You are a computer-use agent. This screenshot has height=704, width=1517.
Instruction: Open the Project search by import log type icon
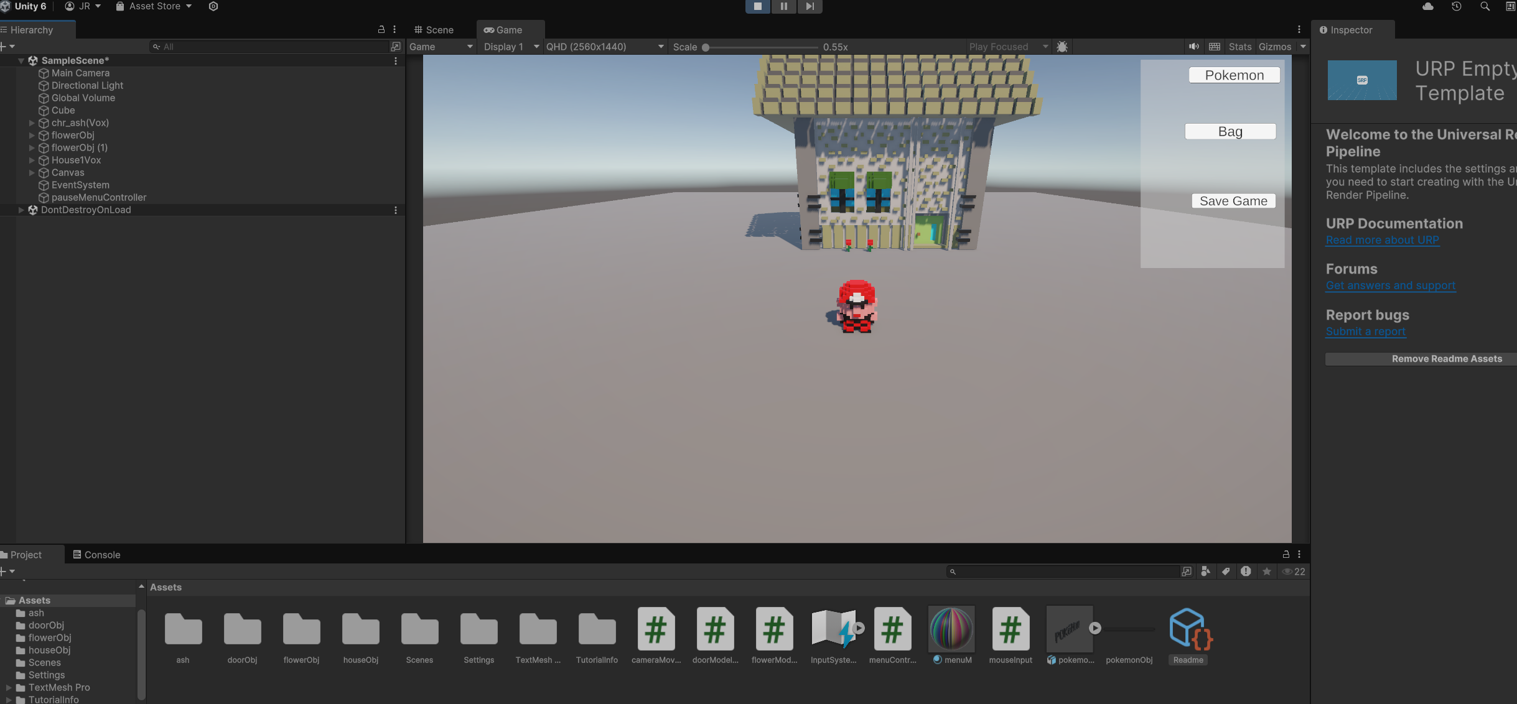[1246, 572]
